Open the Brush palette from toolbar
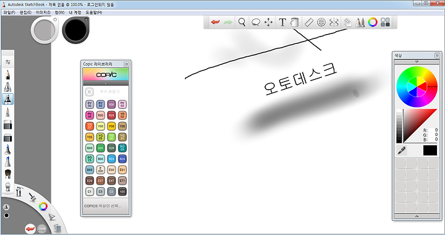The width and height of the screenshot is (445, 235). 360,22
